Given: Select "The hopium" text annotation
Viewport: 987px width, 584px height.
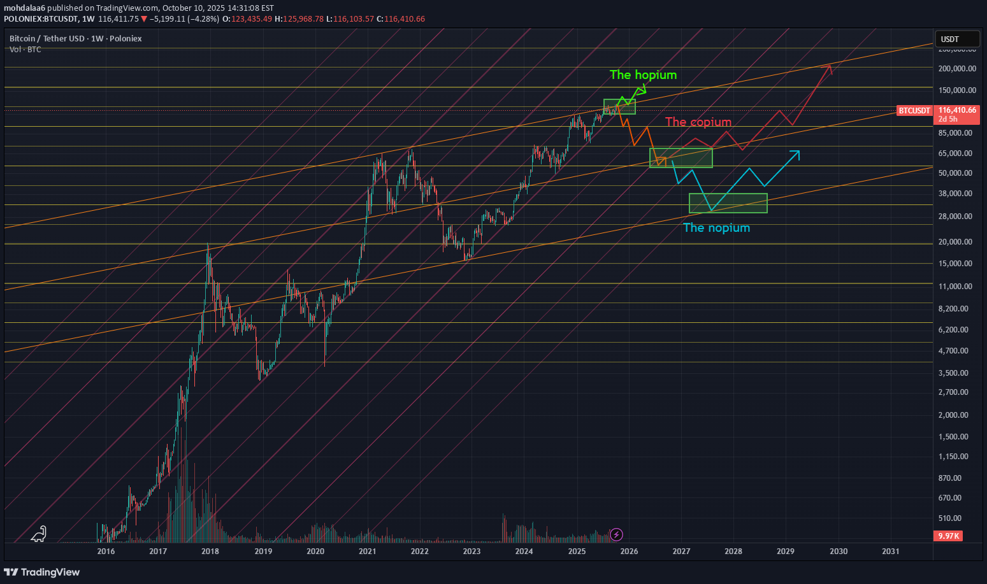Looking at the screenshot, I should [x=643, y=75].
